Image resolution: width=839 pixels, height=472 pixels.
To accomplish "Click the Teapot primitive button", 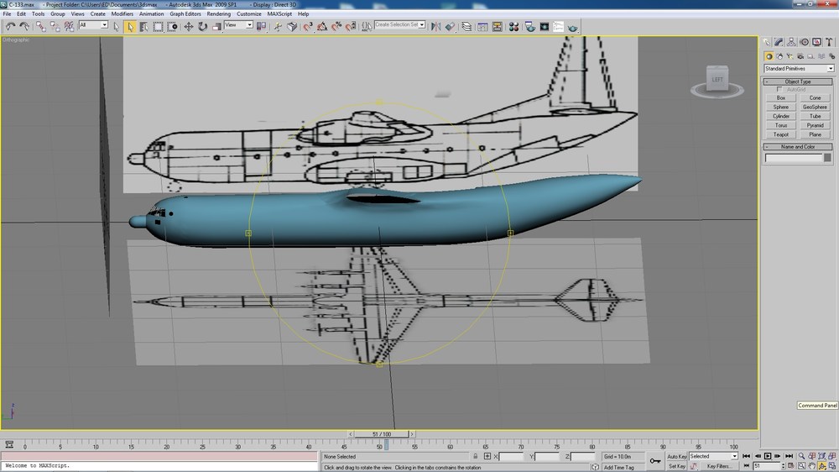I will [x=780, y=134].
